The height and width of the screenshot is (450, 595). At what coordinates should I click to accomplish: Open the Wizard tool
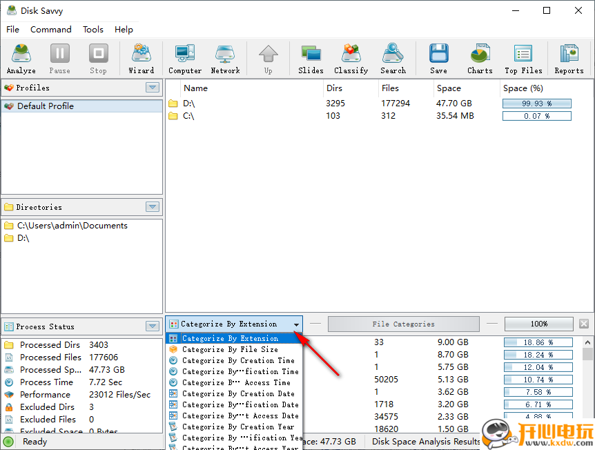[x=142, y=59]
